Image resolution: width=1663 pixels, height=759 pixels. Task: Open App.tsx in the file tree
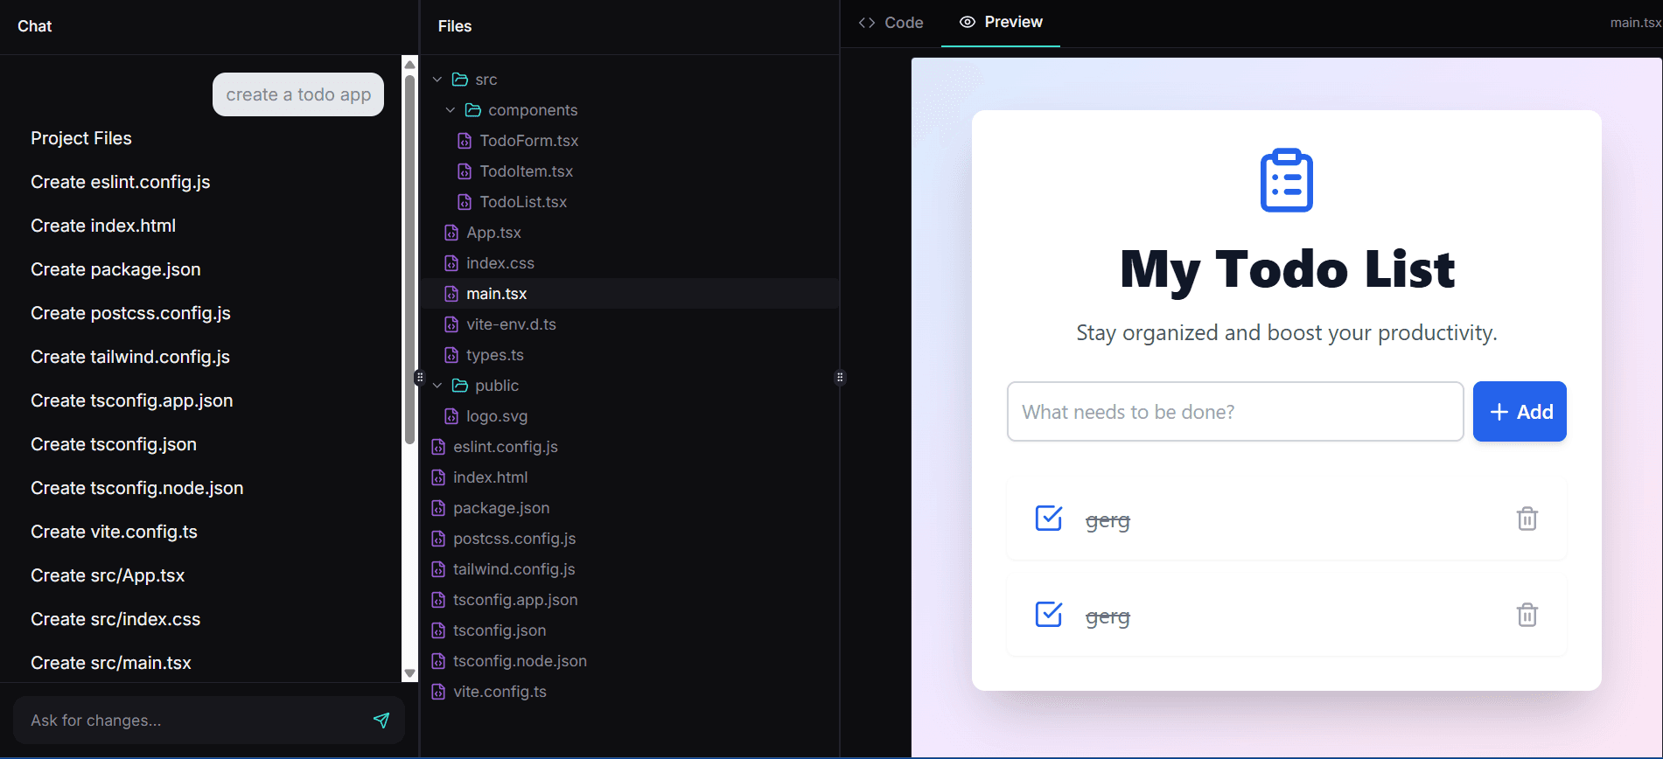point(493,233)
